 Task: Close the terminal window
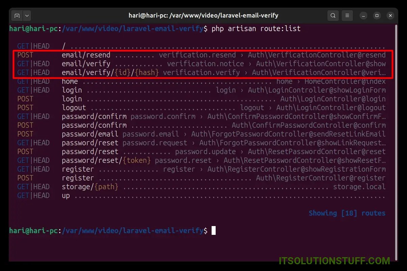click(x=390, y=16)
